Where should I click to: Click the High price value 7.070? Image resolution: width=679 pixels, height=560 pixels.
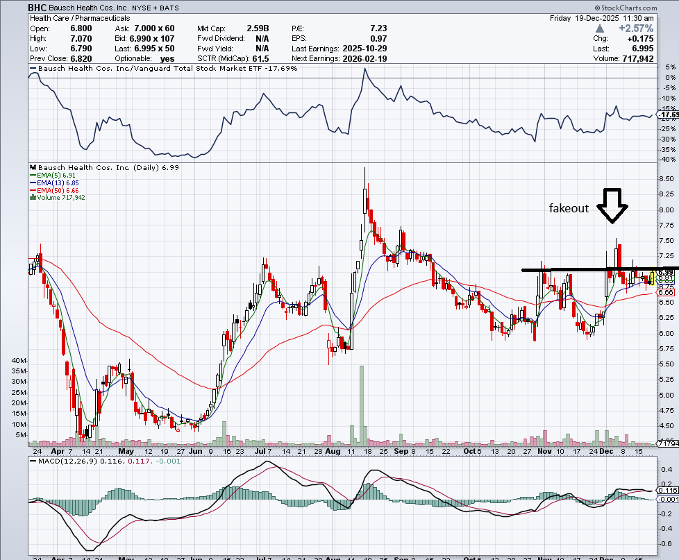pyautogui.click(x=81, y=39)
